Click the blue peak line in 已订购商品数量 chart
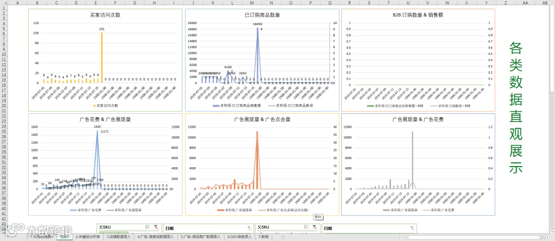 (257, 55)
